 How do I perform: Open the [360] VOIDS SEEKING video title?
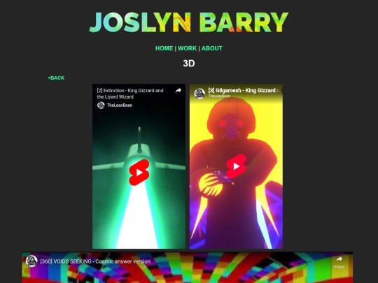(95, 261)
